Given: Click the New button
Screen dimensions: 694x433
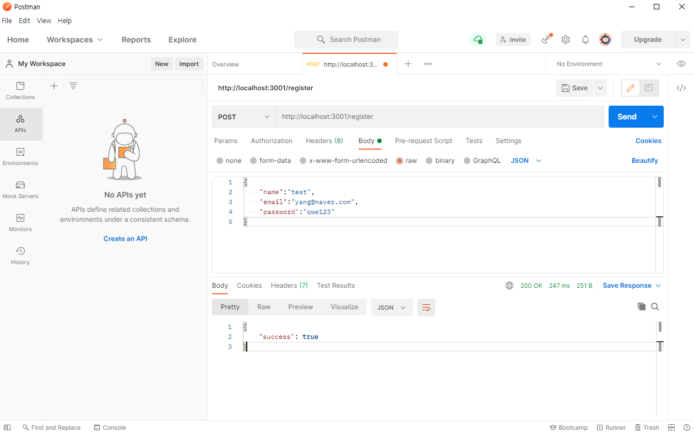Looking at the screenshot, I should (x=162, y=64).
